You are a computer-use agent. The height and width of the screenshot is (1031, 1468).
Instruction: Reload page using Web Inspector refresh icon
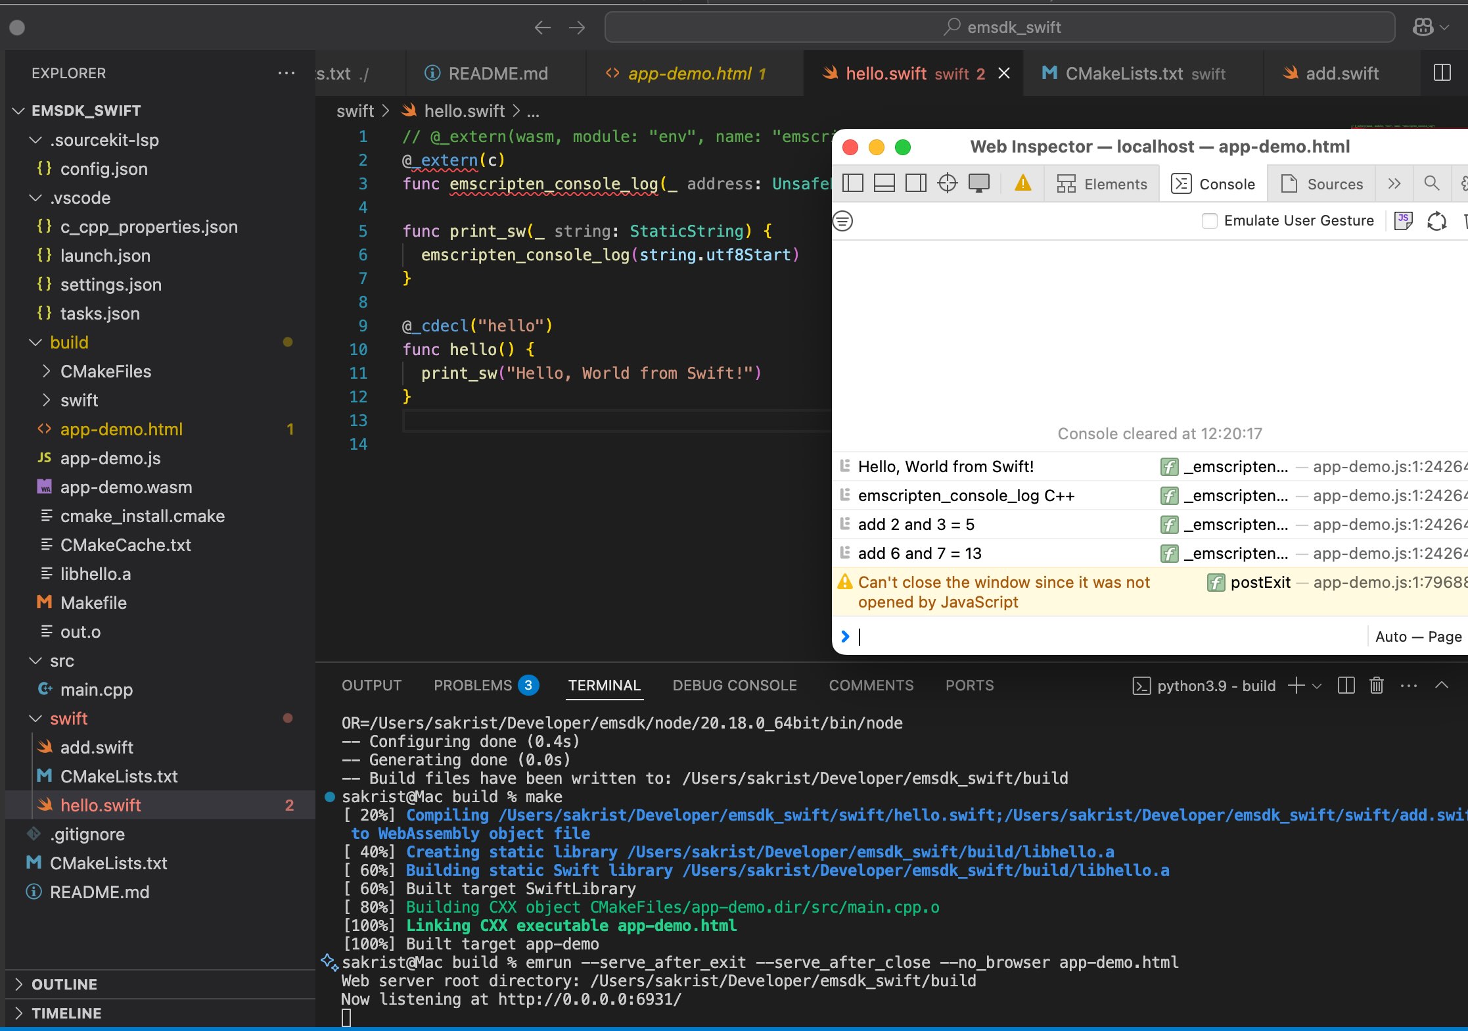coord(1436,221)
